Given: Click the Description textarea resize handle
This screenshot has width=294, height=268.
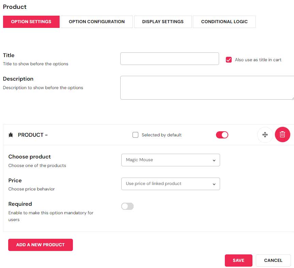Looking at the screenshot, I should tap(293, 98).
